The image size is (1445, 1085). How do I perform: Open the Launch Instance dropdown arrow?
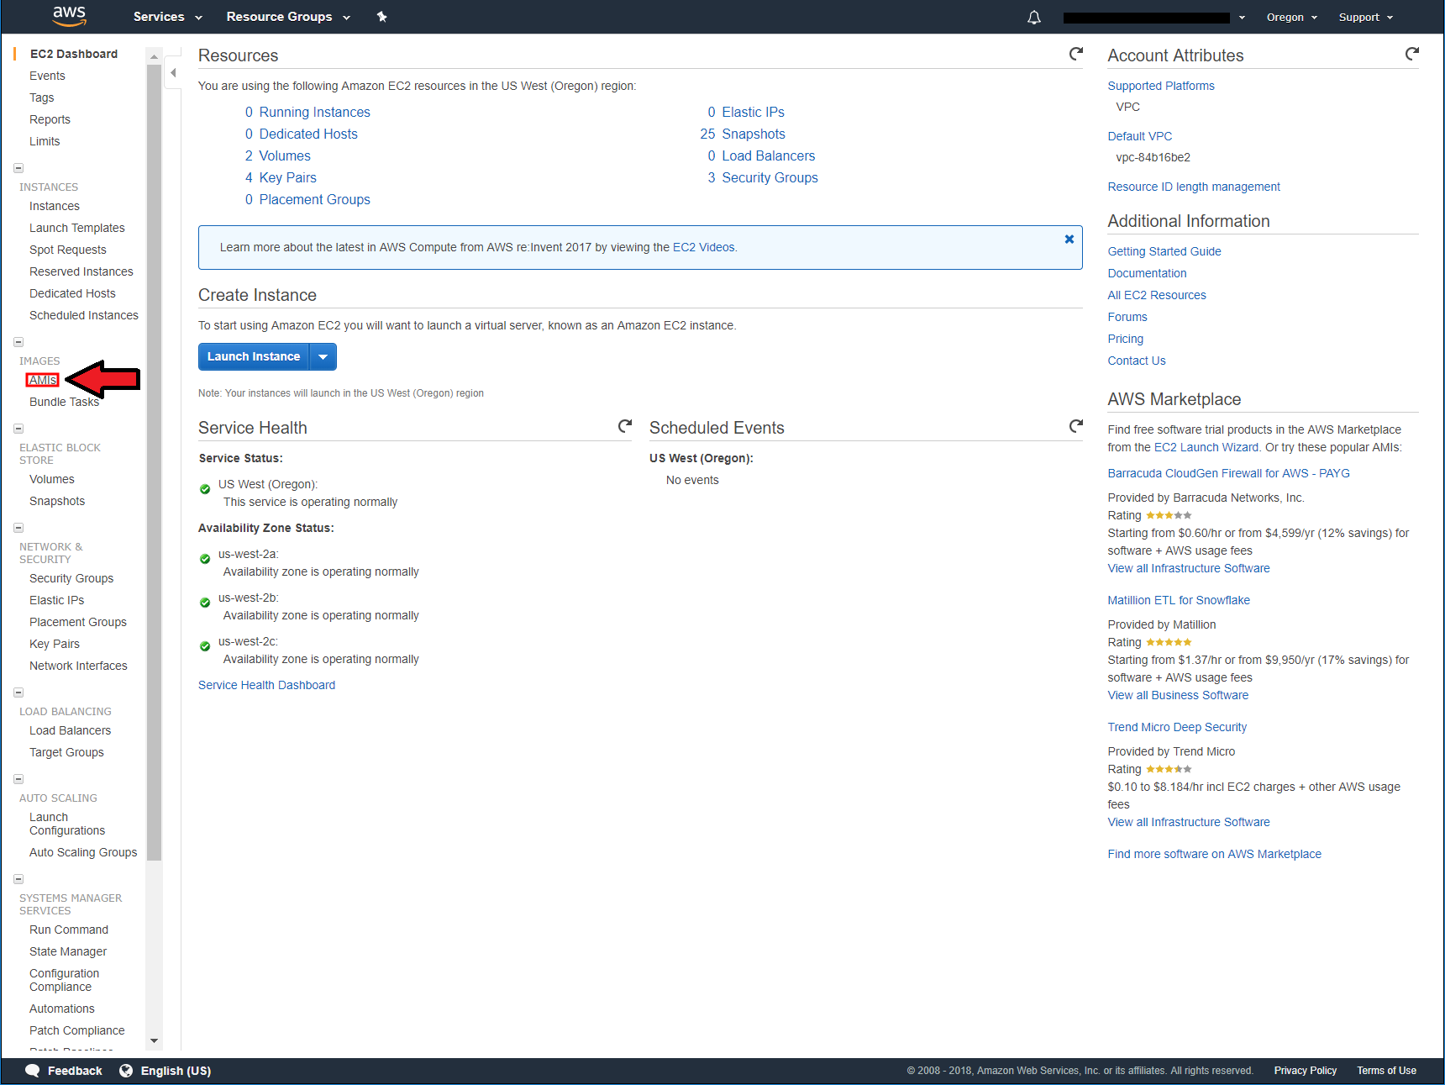click(x=323, y=356)
